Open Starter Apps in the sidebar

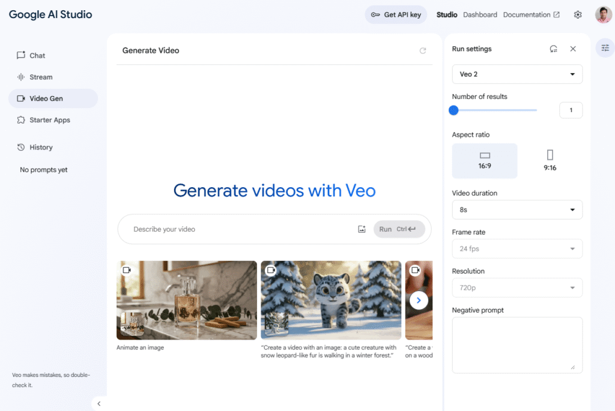(53, 120)
